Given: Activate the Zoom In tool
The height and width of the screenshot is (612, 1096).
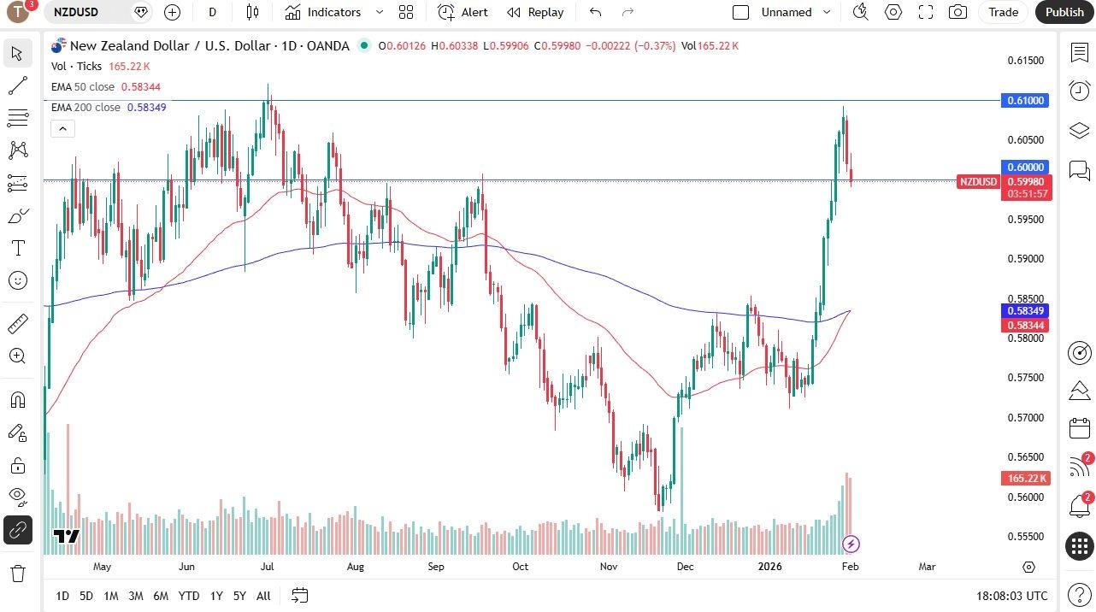Looking at the screenshot, I should [x=17, y=356].
